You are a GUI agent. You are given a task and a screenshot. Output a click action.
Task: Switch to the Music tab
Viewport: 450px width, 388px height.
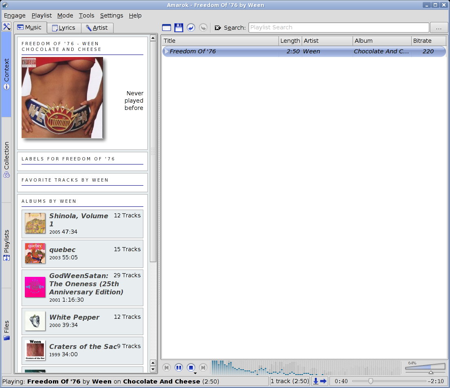pos(30,28)
